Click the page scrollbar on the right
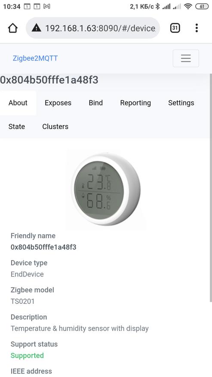This screenshot has height=377, width=212. [211, 187]
